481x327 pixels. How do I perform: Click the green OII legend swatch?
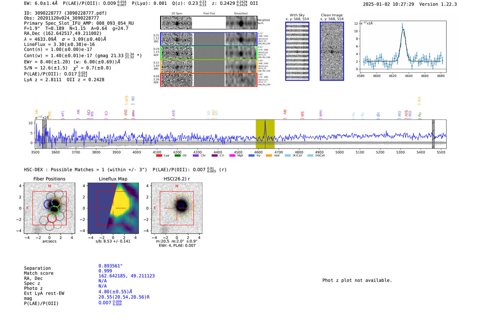click(177, 155)
